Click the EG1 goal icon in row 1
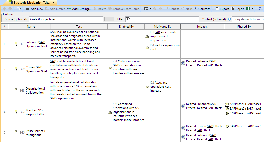Viewport: 264px width, 142px height. point(16,44)
